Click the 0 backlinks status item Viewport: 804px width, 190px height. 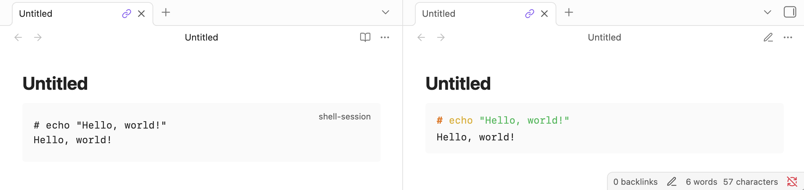(635, 182)
